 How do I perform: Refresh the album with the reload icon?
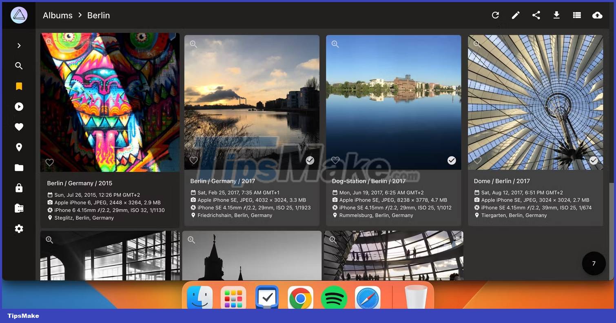(495, 15)
